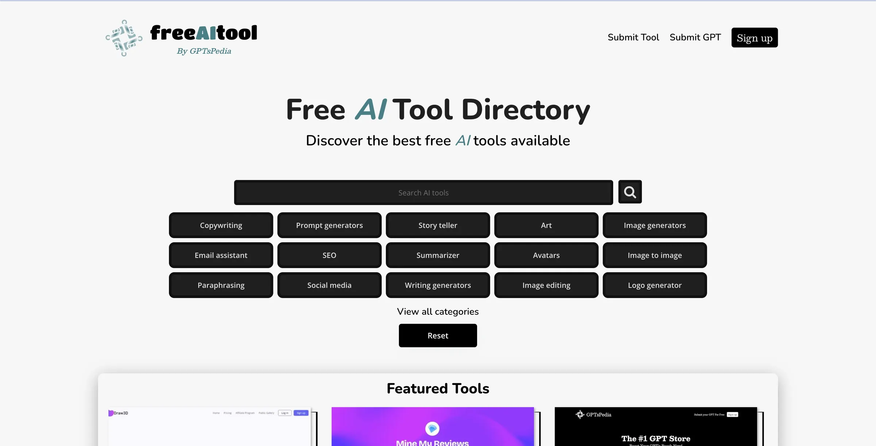
Task: Select the Copywriting category
Action: [x=221, y=225]
